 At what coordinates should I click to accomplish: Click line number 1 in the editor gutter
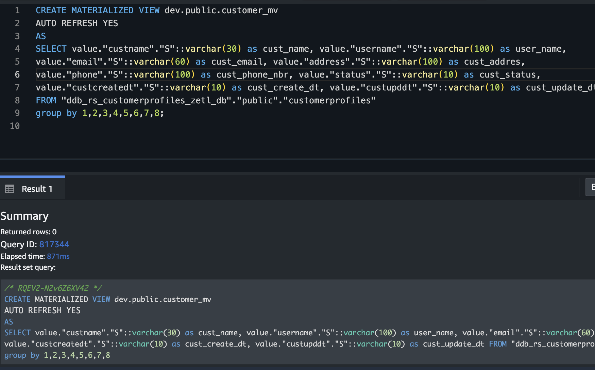tap(17, 11)
